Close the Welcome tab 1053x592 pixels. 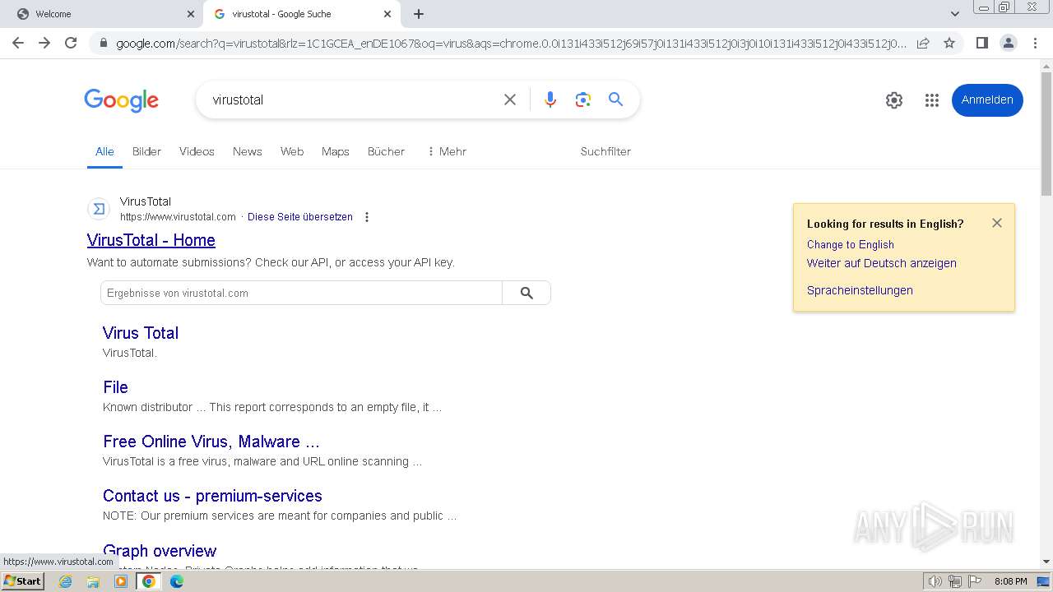pos(190,14)
